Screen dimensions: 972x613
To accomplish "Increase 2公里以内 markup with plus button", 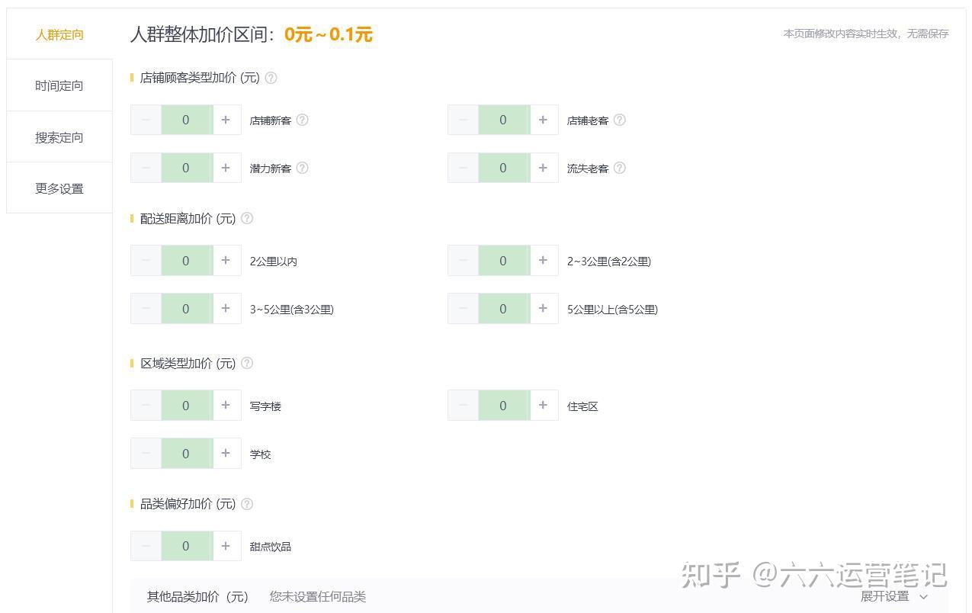I will [226, 261].
